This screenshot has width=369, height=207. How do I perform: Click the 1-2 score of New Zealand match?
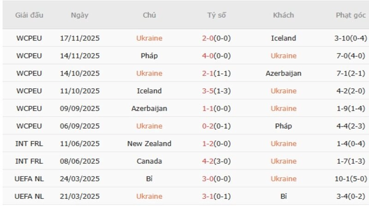208,144
